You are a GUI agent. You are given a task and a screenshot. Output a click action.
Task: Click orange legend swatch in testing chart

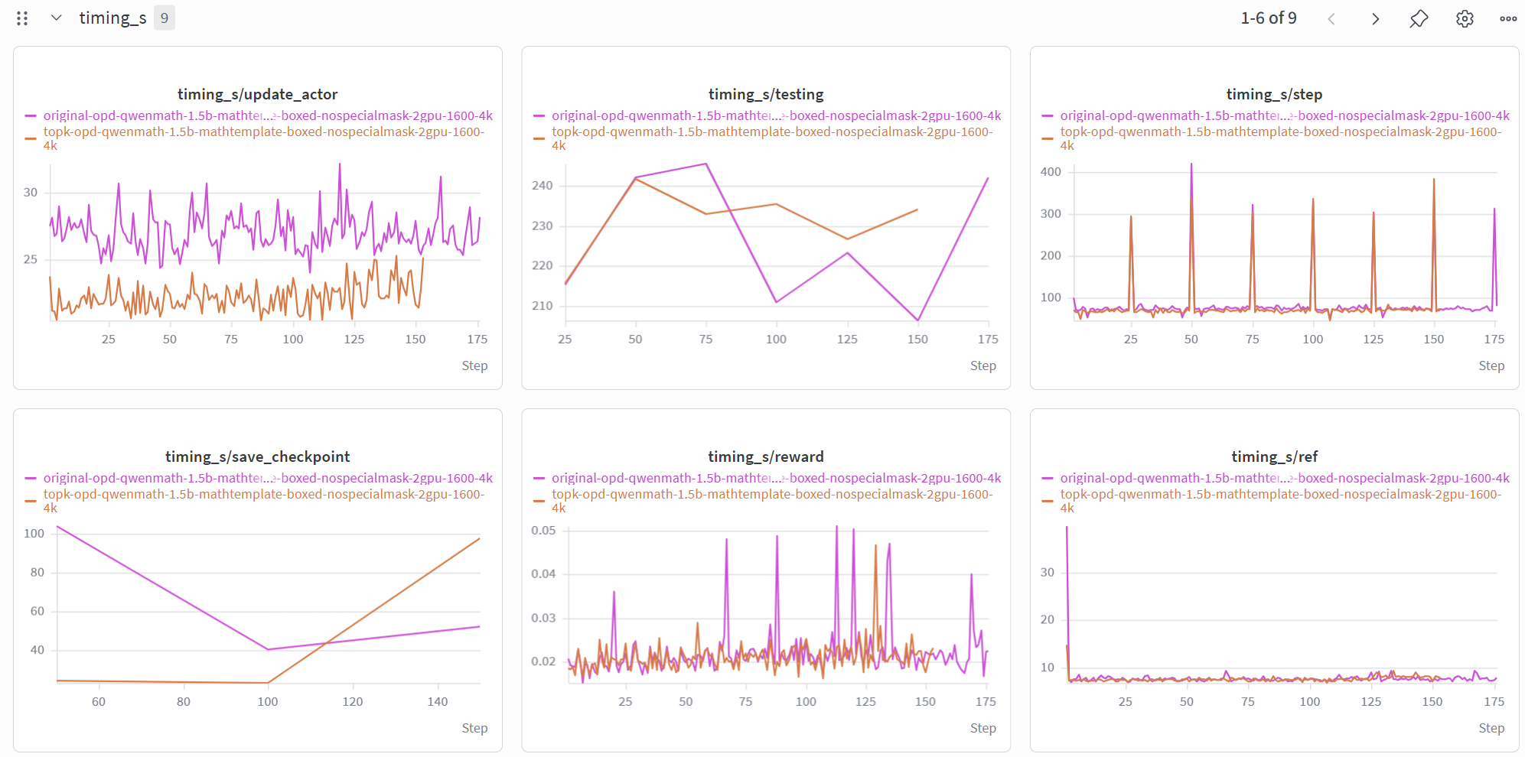(x=539, y=139)
